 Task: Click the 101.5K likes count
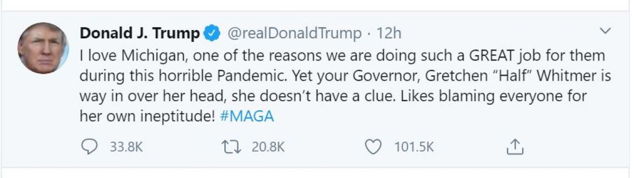coord(414,147)
